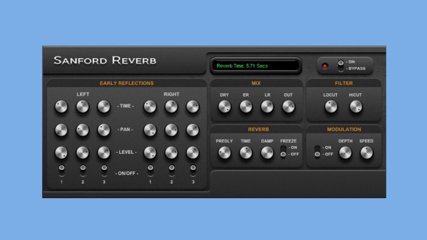The height and width of the screenshot is (240, 427).
Task: Click the DRY mix knob
Action: pos(225,106)
